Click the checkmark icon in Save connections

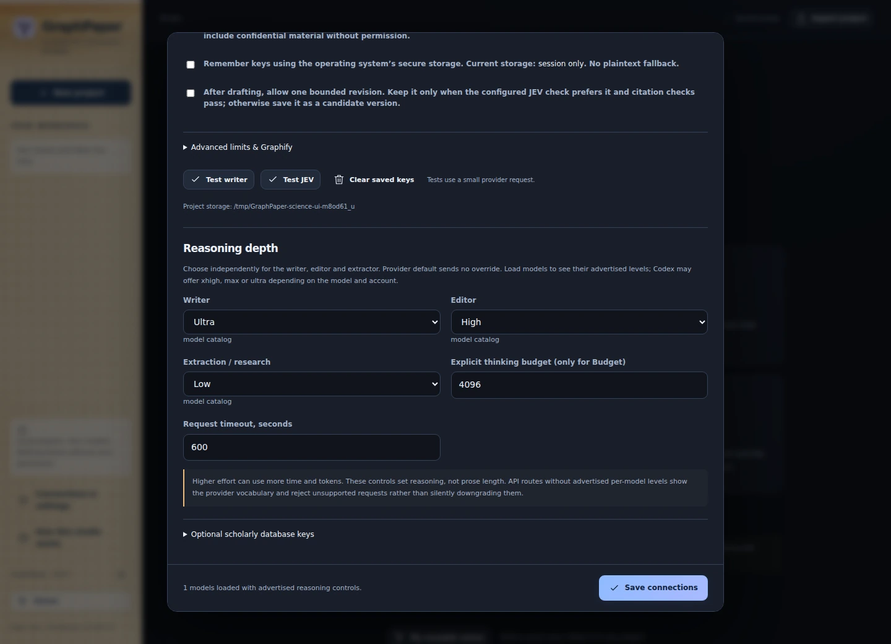(x=614, y=588)
